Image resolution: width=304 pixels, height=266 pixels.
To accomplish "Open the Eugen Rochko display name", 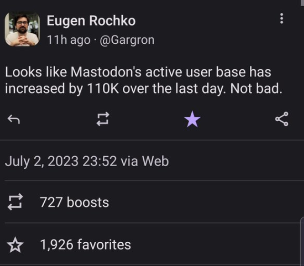I will click(x=91, y=21).
